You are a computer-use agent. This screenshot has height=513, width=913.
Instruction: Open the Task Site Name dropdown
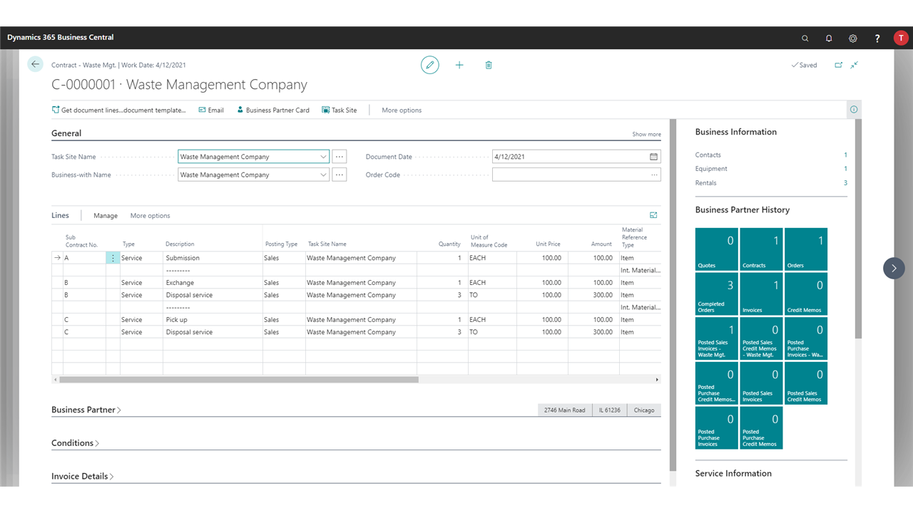[323, 157]
